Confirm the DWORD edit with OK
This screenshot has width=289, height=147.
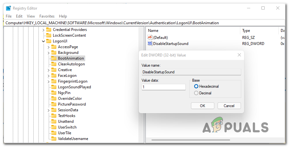coord(202,106)
